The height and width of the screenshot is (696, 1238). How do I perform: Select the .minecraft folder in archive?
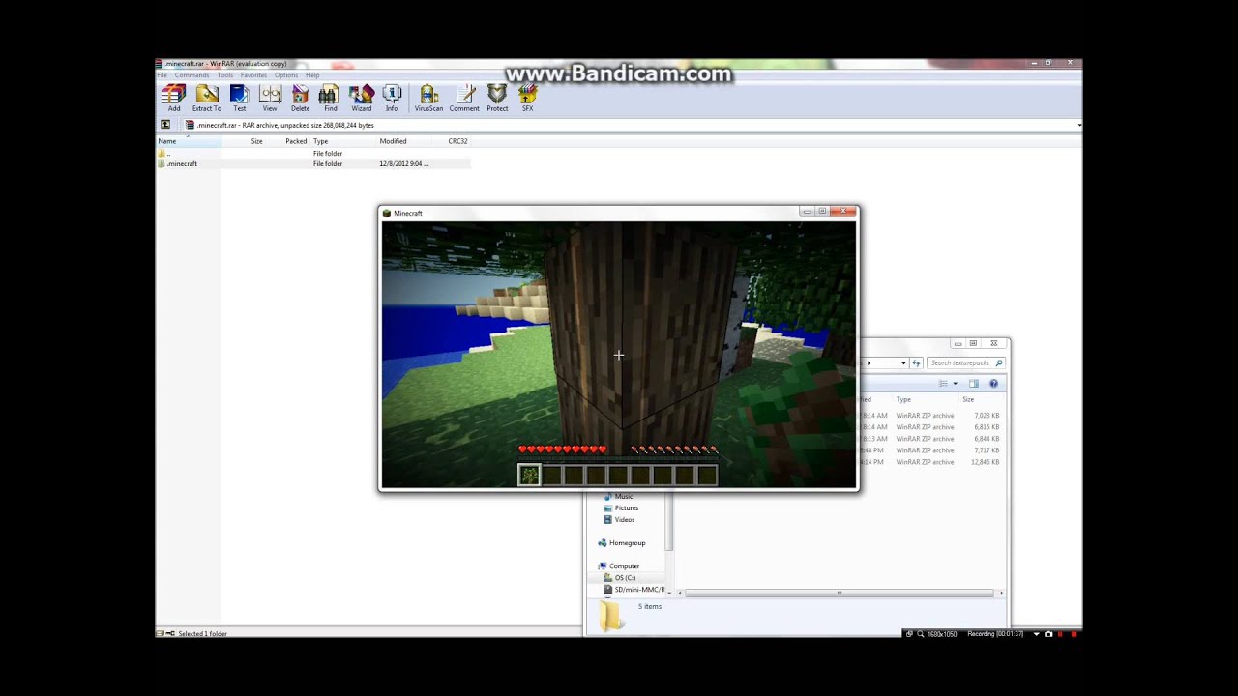tap(313, 164)
